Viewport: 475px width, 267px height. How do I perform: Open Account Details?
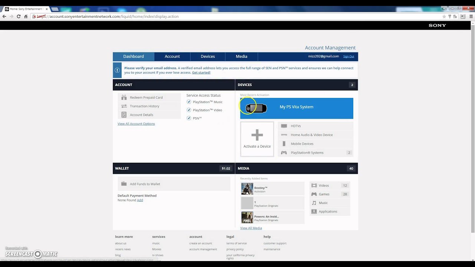(149, 115)
